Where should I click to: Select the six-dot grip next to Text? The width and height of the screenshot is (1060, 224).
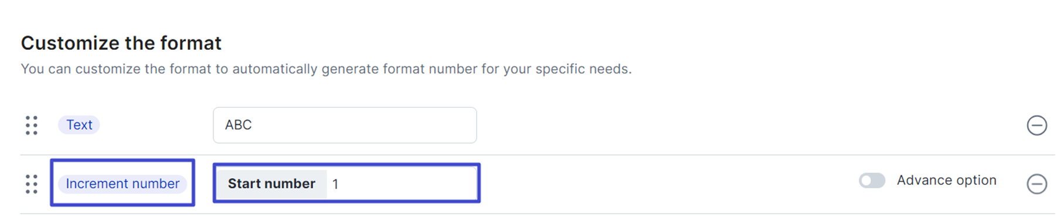tap(32, 125)
